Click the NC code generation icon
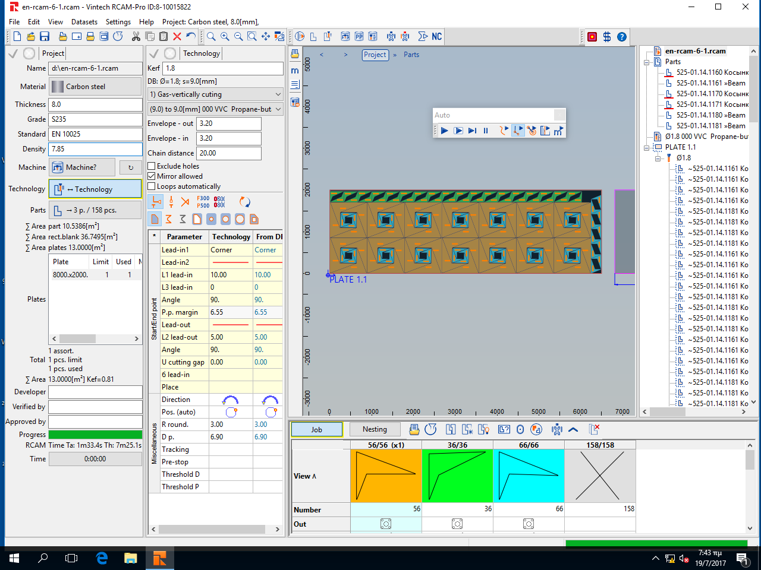Viewport: 761px width, 570px height. [x=436, y=36]
